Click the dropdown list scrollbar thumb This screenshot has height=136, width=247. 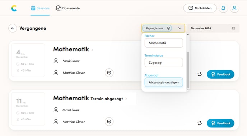(188, 70)
